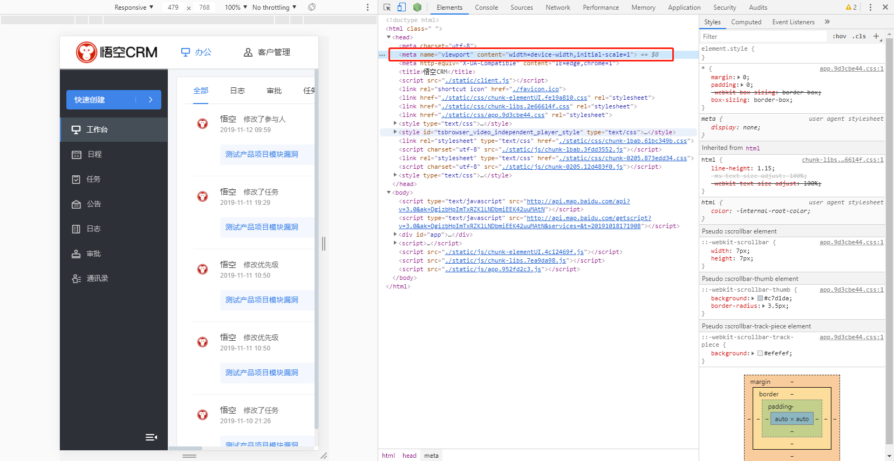Screen dimensions: 894x461
Task: Select the 审批 feed tab
Action: tap(274, 91)
